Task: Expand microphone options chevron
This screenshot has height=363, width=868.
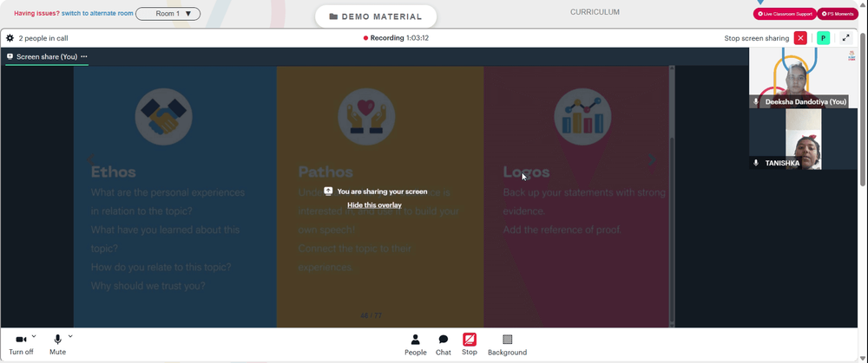Action: [70, 336]
